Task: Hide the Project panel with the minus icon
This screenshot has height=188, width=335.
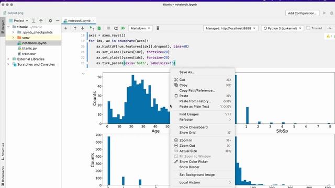Action: pos(58,21)
